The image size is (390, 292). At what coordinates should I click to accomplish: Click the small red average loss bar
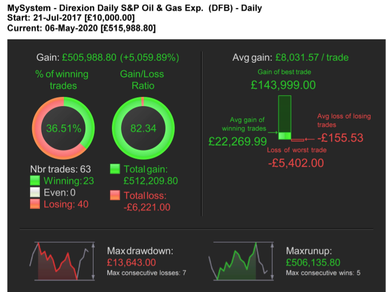tap(297, 139)
